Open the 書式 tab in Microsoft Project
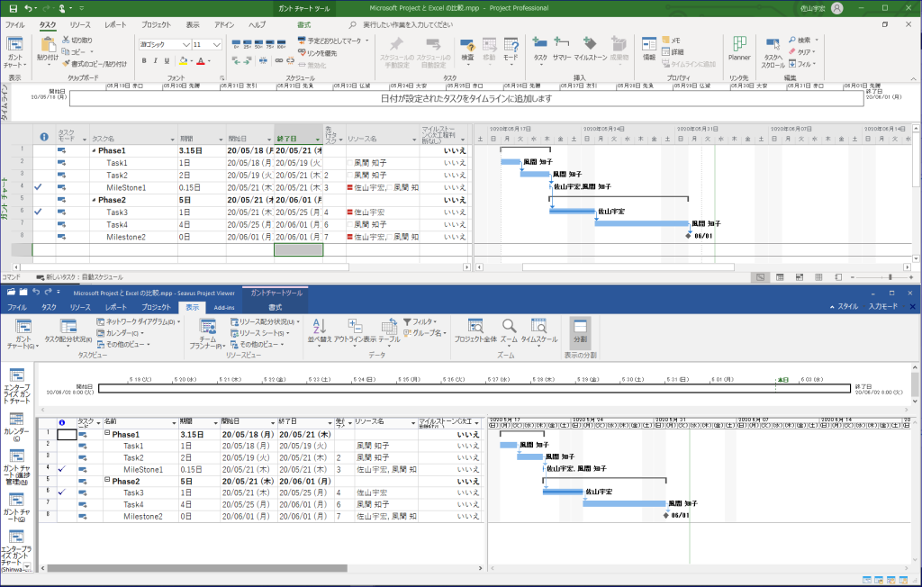 pos(303,24)
